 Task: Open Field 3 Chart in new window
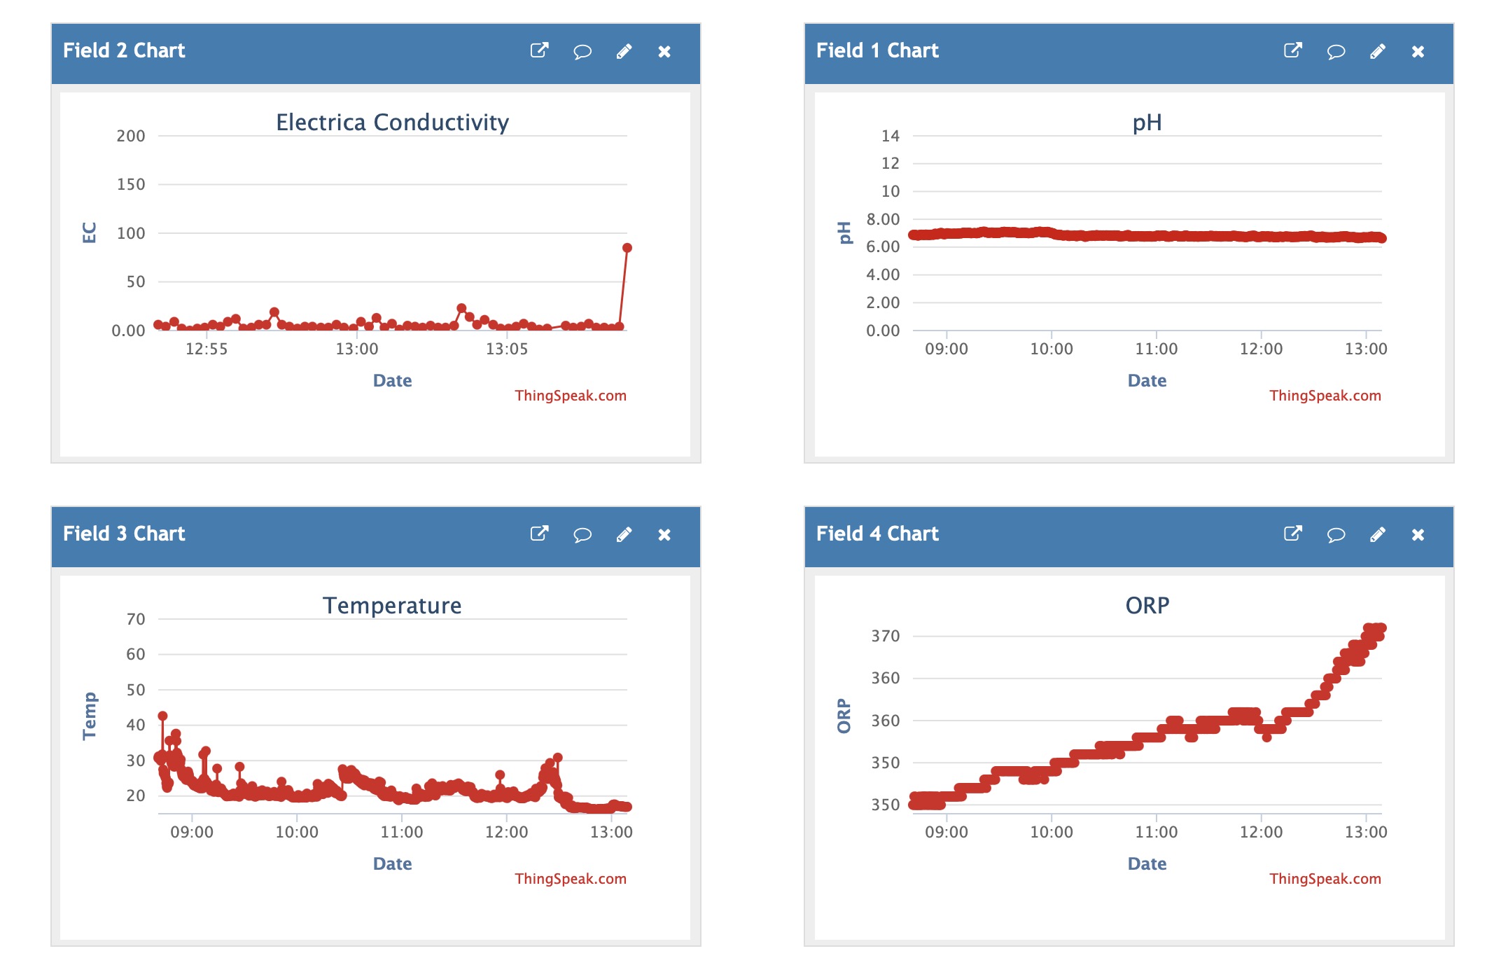tap(539, 534)
